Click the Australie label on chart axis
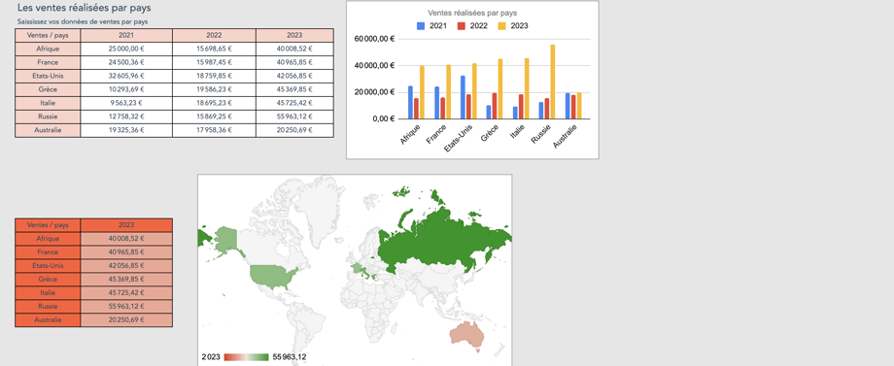This screenshot has height=366, width=894. tap(566, 137)
